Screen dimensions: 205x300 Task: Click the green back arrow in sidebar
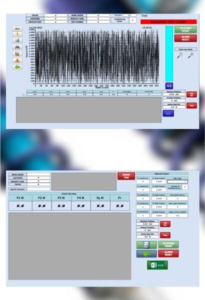17,67
